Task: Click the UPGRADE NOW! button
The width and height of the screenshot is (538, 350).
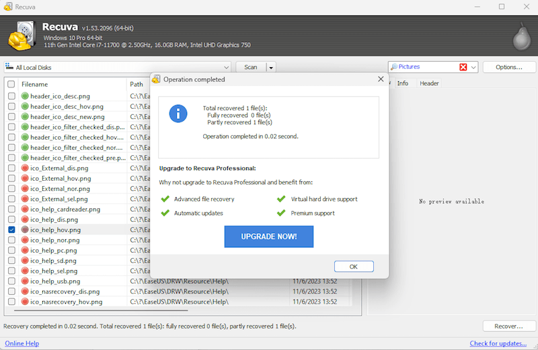Action: click(268, 236)
